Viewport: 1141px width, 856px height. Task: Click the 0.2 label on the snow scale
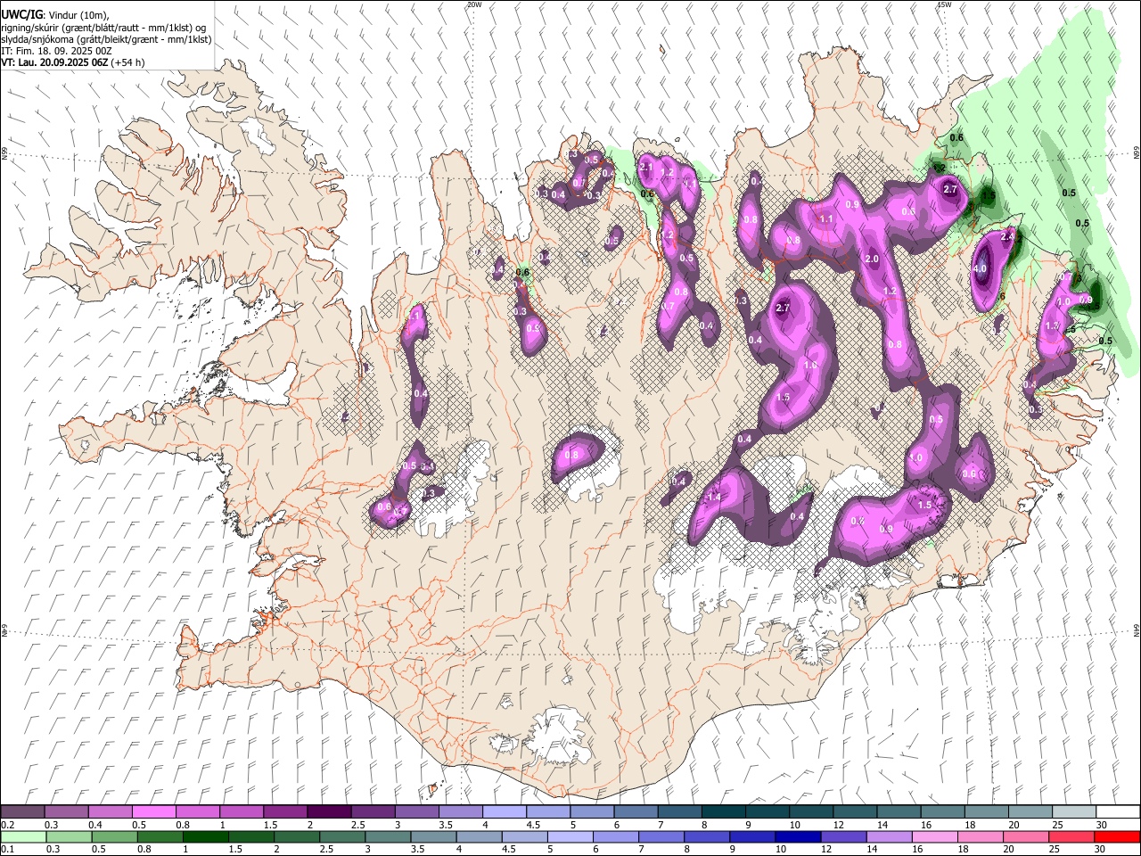(7, 825)
